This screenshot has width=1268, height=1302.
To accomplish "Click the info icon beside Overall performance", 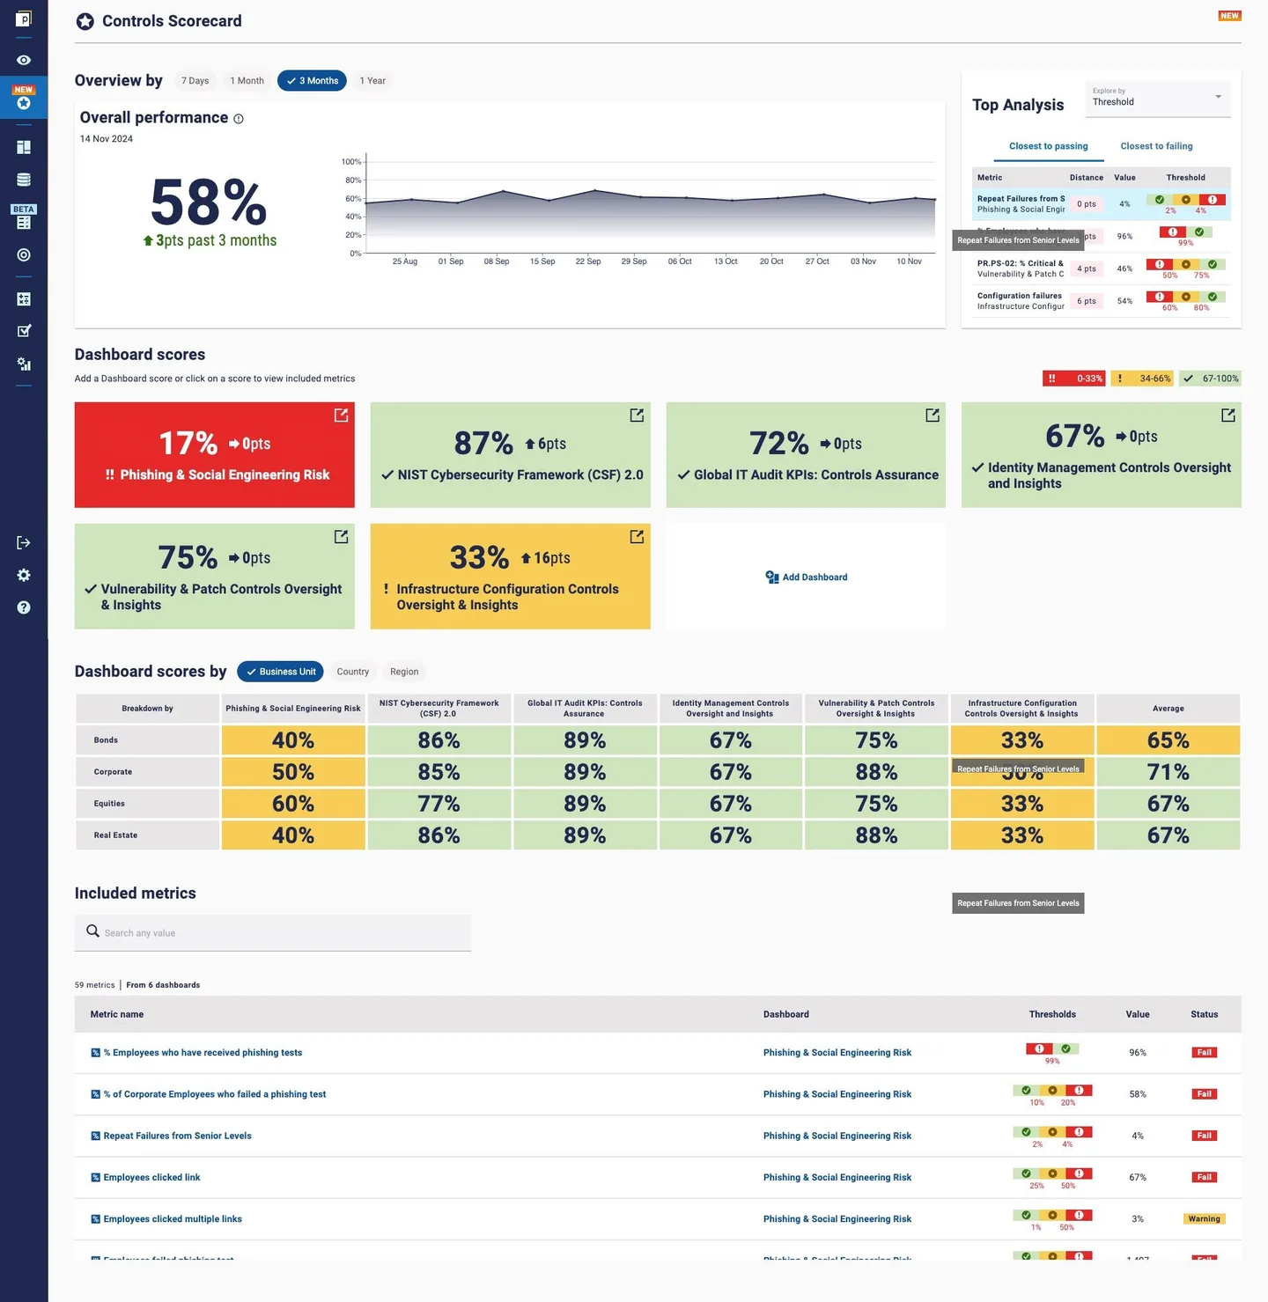I will click(239, 119).
